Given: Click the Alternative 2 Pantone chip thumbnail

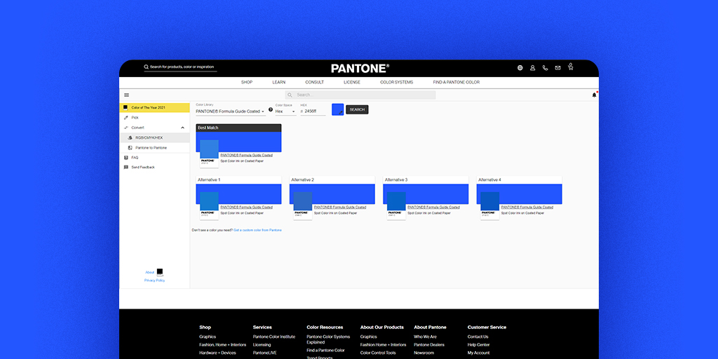Looking at the screenshot, I should click(302, 205).
